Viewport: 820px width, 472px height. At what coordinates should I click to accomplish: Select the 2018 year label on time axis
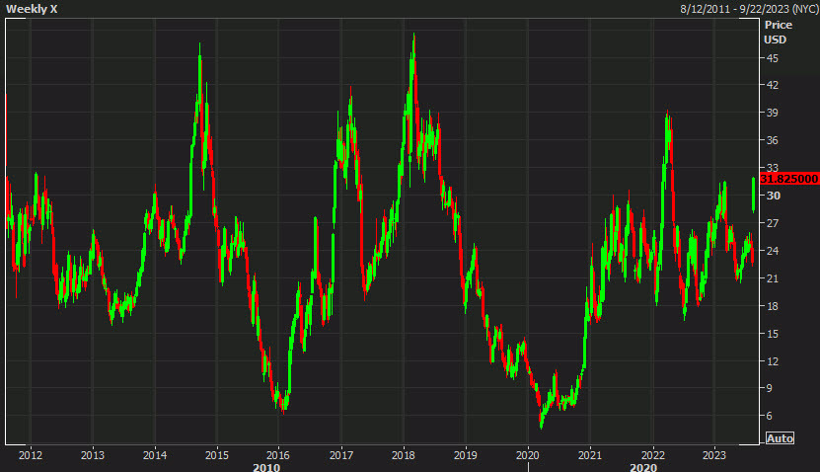404,455
